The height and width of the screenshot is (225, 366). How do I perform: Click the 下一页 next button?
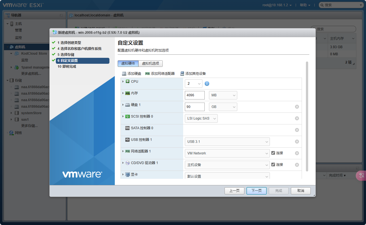pos(257,191)
